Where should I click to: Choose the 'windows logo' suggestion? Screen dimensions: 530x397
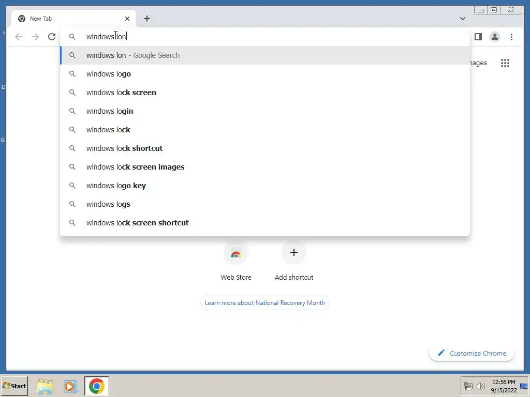pos(265,74)
